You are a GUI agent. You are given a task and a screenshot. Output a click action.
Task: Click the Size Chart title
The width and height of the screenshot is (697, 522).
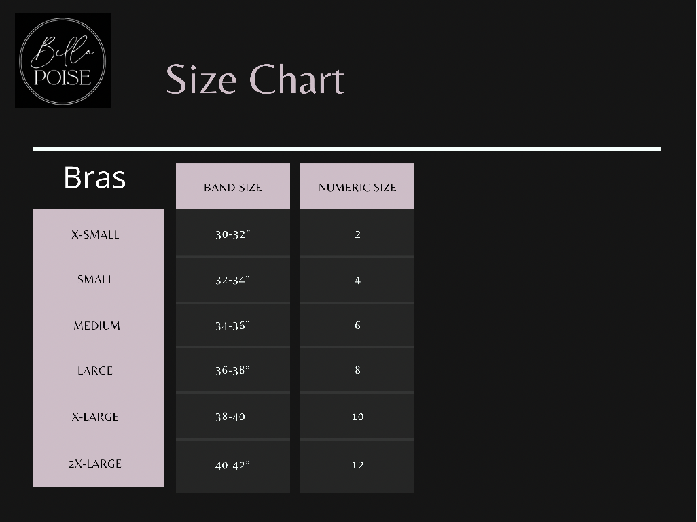[255, 80]
